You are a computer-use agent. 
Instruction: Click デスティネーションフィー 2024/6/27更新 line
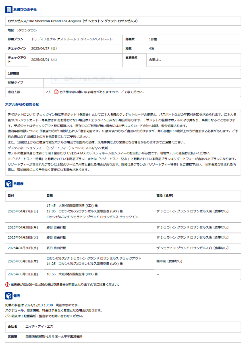tap(58, 148)
